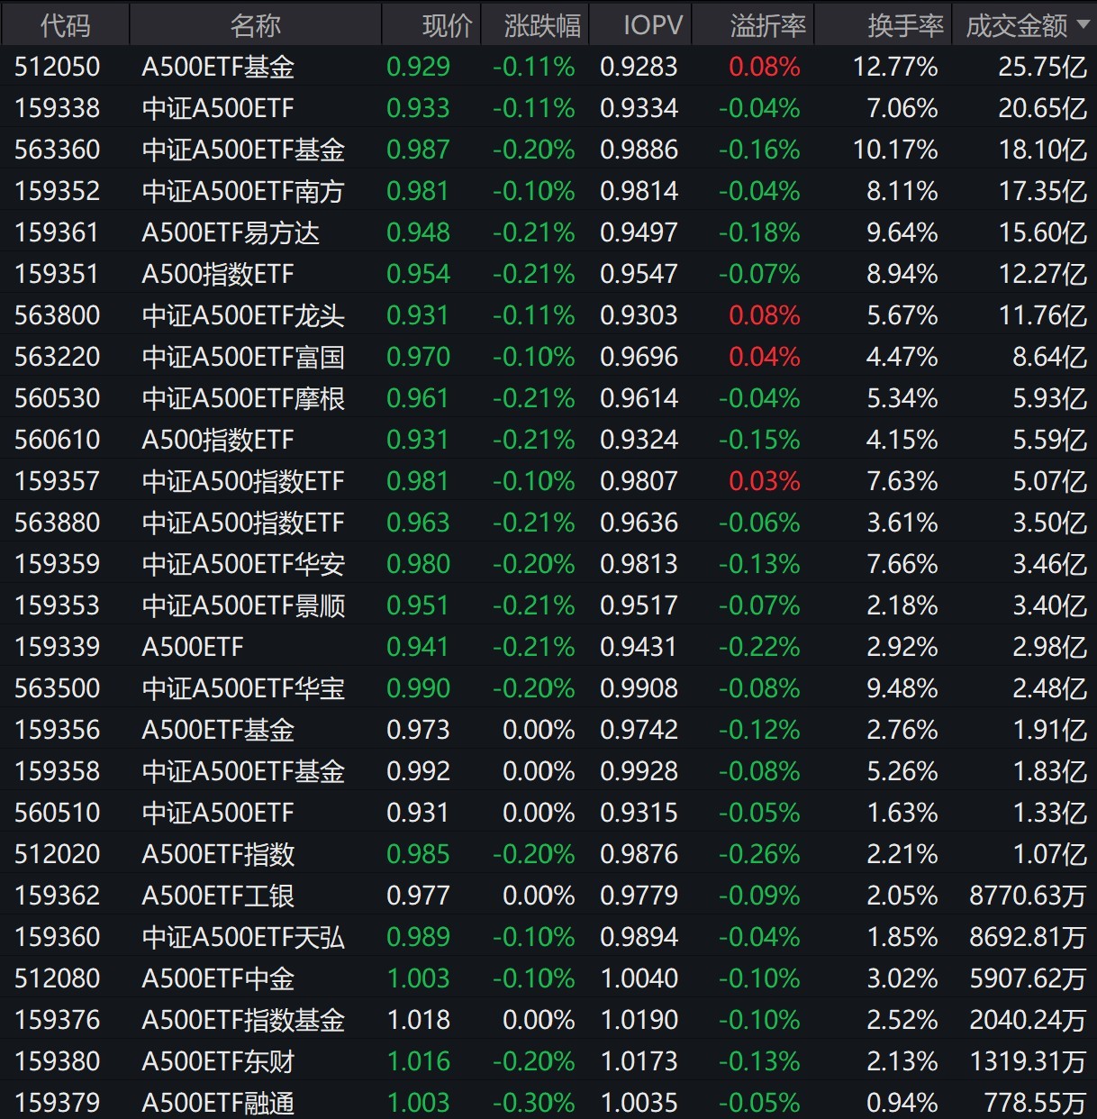
Task: Click premium rate -0.22%
Action: pos(759,647)
